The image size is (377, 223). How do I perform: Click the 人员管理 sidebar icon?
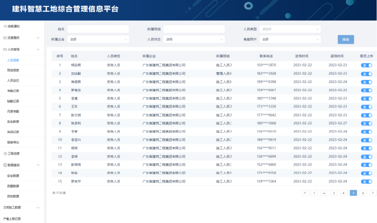[5, 50]
